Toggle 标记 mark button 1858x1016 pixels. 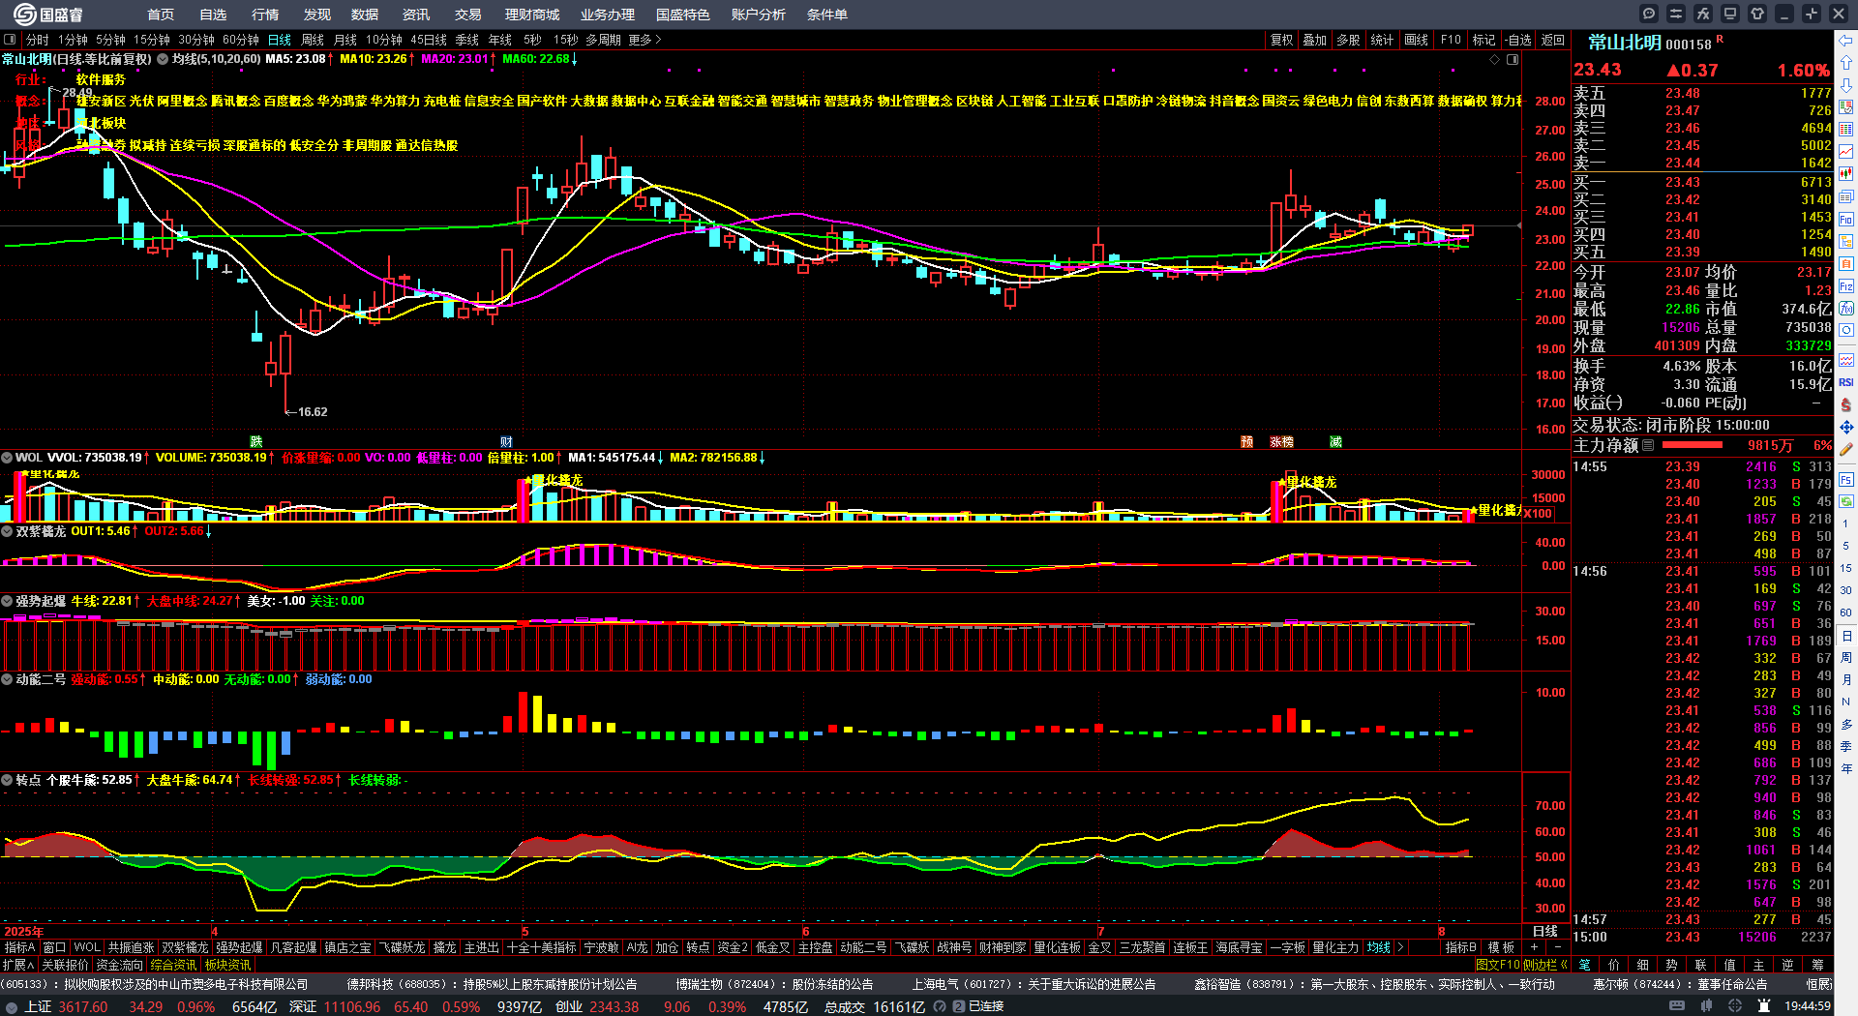[1483, 40]
